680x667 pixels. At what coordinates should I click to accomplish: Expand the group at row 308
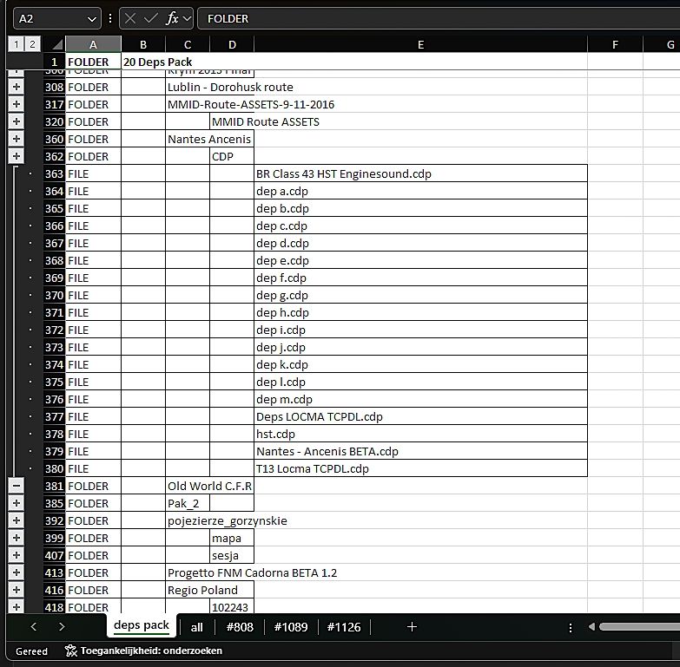point(17,87)
